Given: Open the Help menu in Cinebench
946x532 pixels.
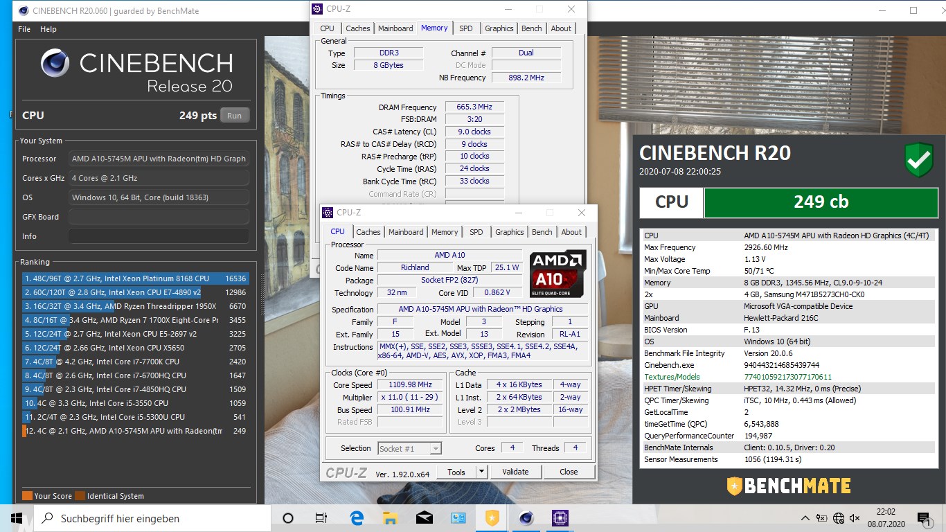Looking at the screenshot, I should tap(48, 29).
